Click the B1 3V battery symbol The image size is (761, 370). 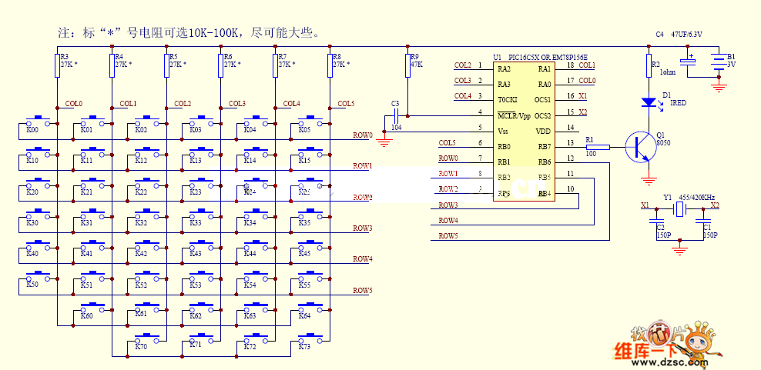pyautogui.click(x=719, y=63)
